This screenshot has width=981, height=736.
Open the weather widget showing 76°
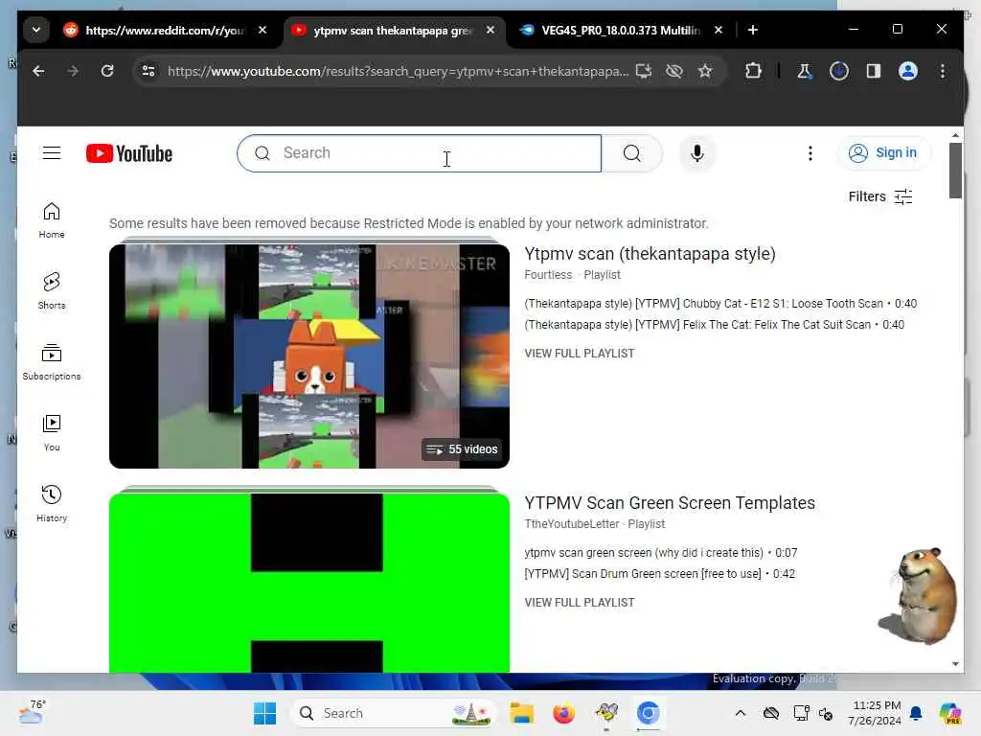pos(32,712)
